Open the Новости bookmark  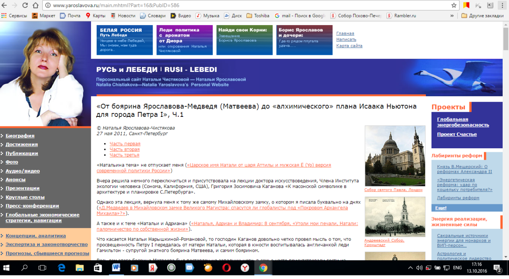[123, 16]
